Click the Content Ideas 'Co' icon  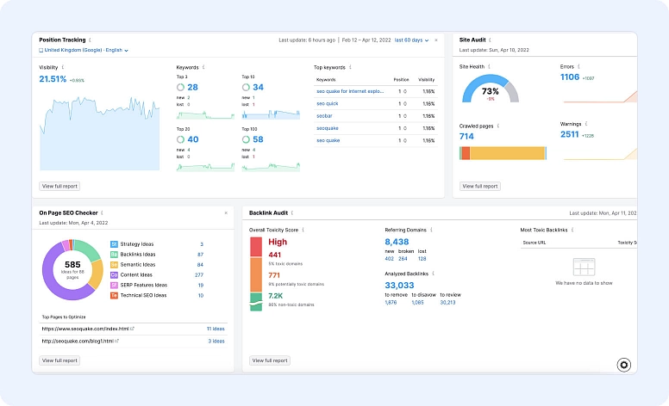point(114,274)
